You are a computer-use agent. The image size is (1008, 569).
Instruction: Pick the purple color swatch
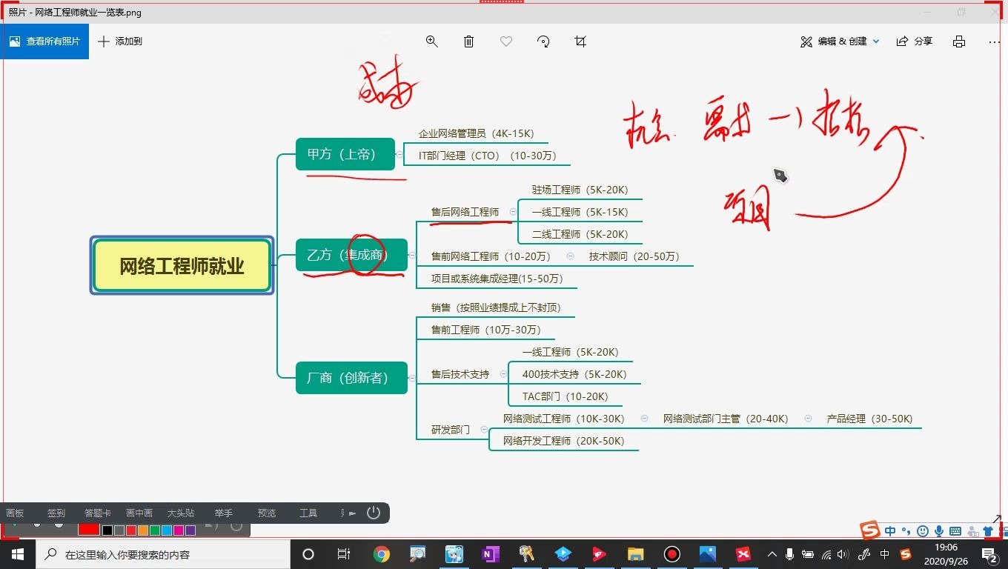(190, 530)
